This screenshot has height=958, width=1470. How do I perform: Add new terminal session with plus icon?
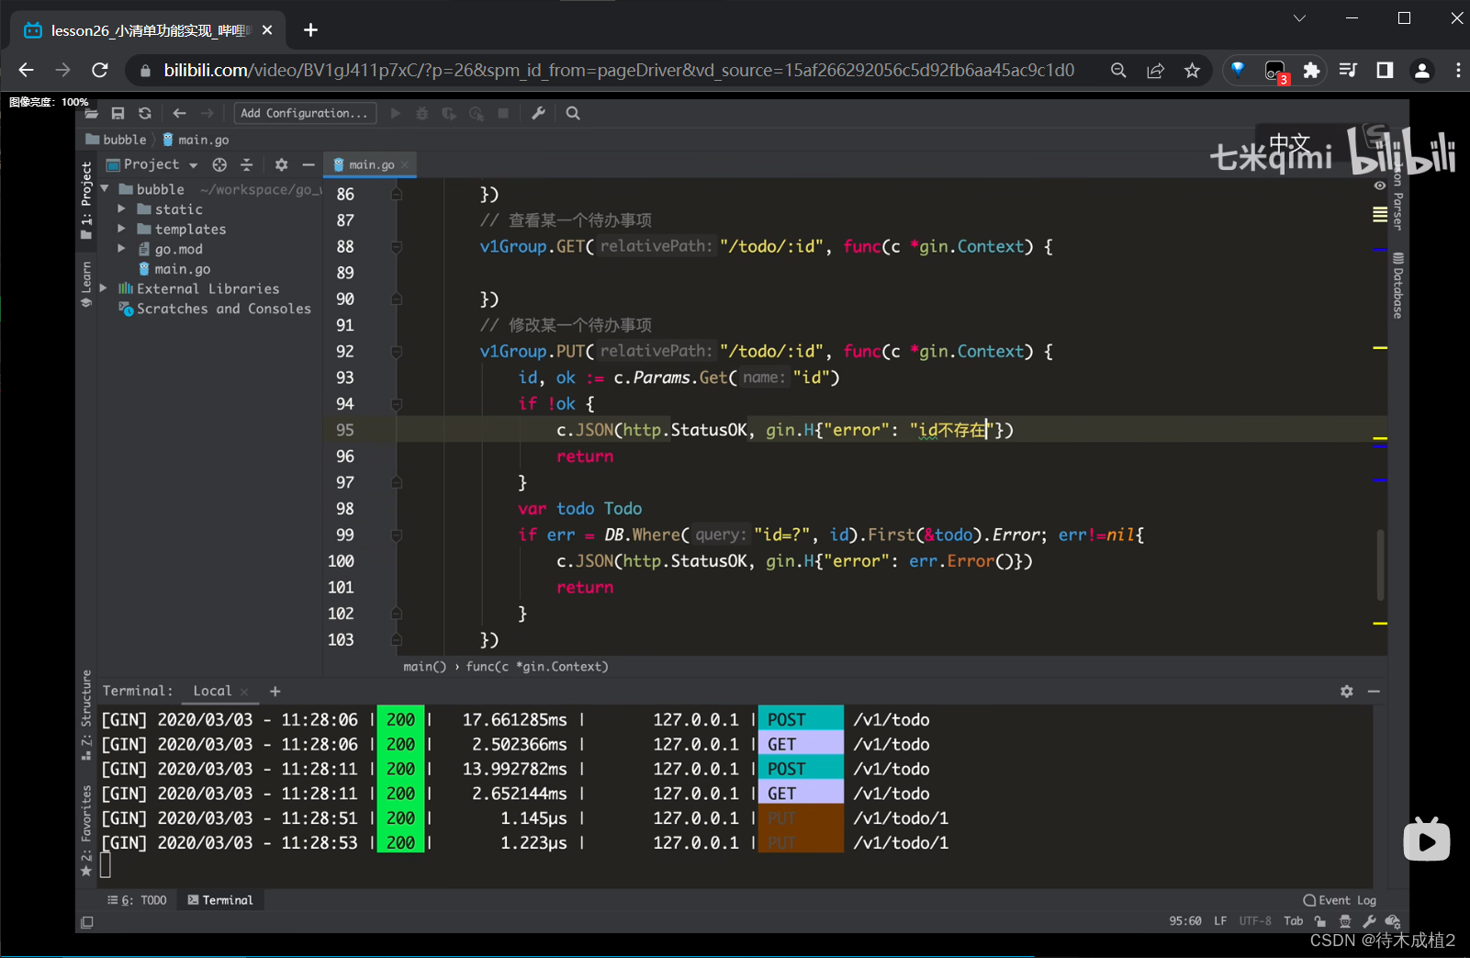[275, 691]
